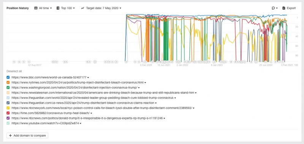
Task: Click the trend line icon beside Target date
Action: click(83, 8)
